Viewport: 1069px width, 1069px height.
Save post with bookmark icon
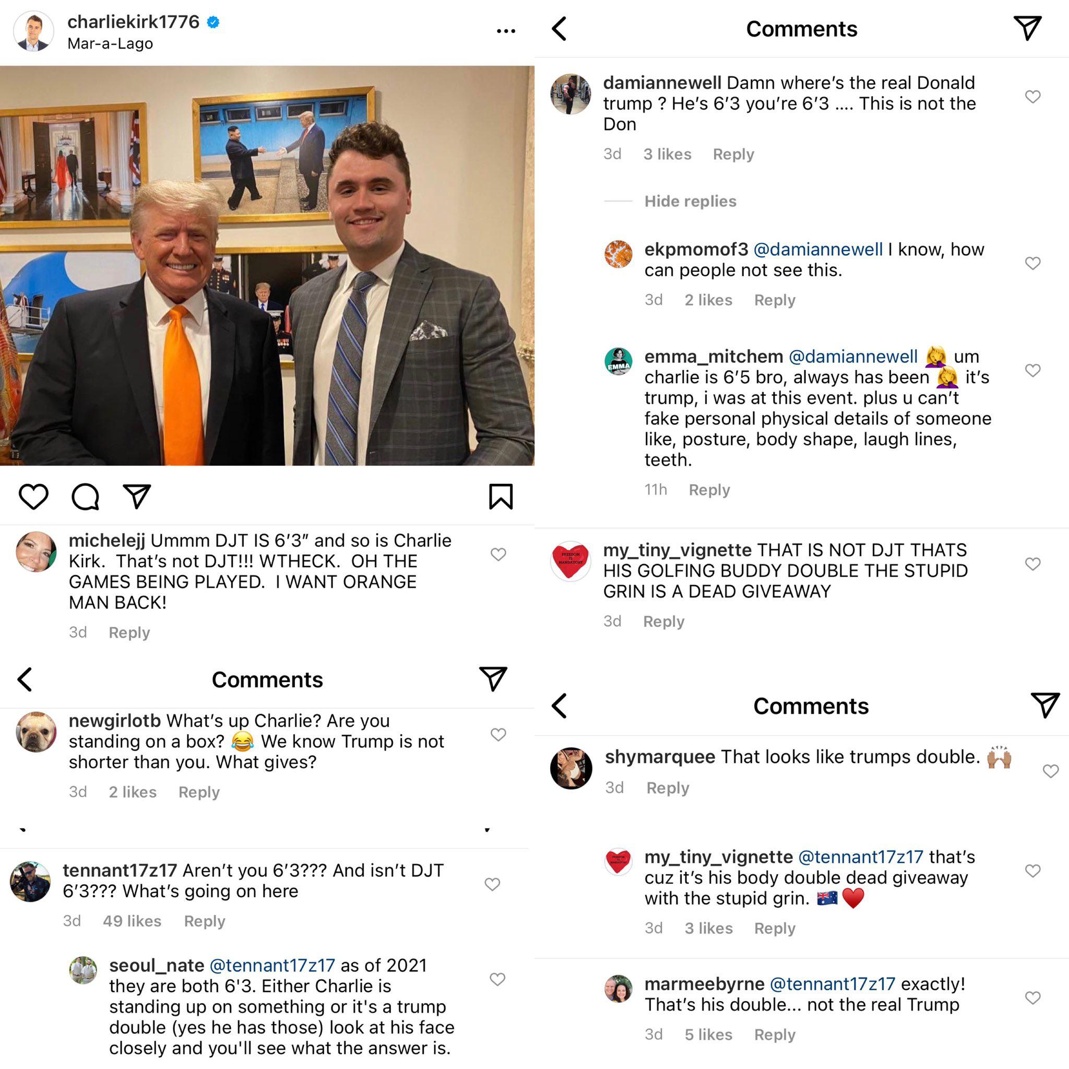coord(501,496)
